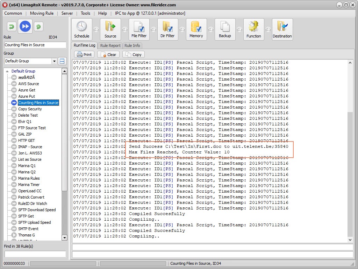
Task: Select the Elvir Q1 rule
Action: tap(25, 122)
